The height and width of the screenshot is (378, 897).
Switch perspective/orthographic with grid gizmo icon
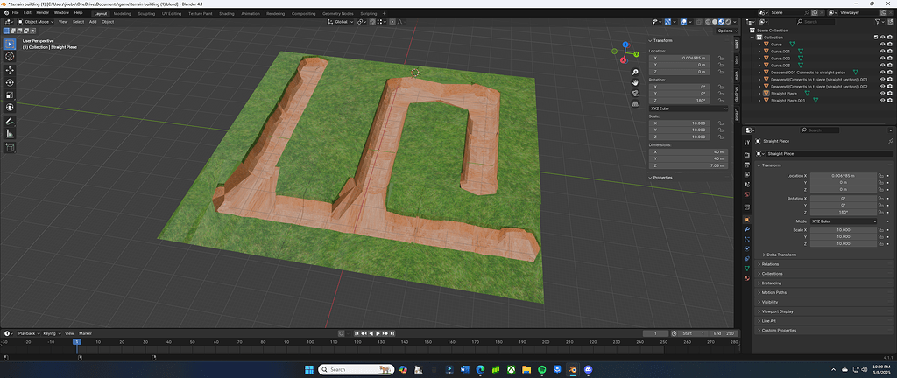coord(635,104)
